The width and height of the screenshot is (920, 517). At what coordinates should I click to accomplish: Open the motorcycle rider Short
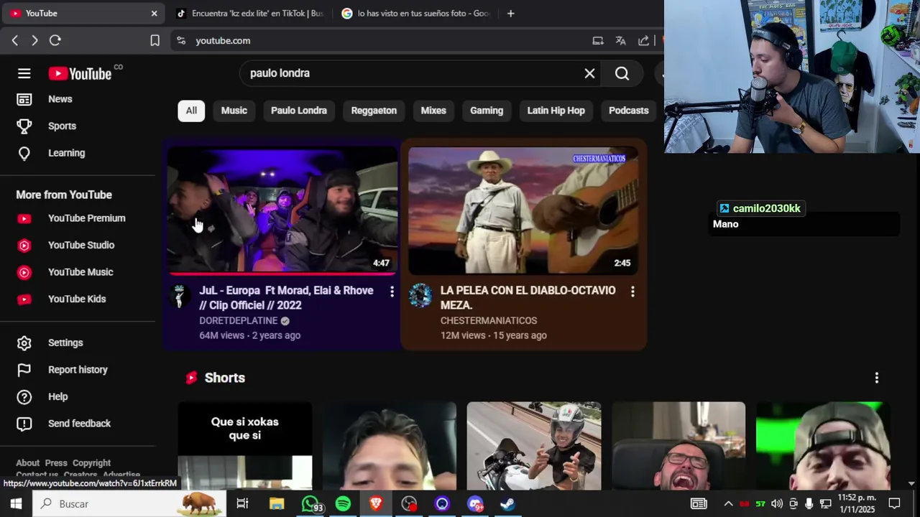[x=534, y=446]
